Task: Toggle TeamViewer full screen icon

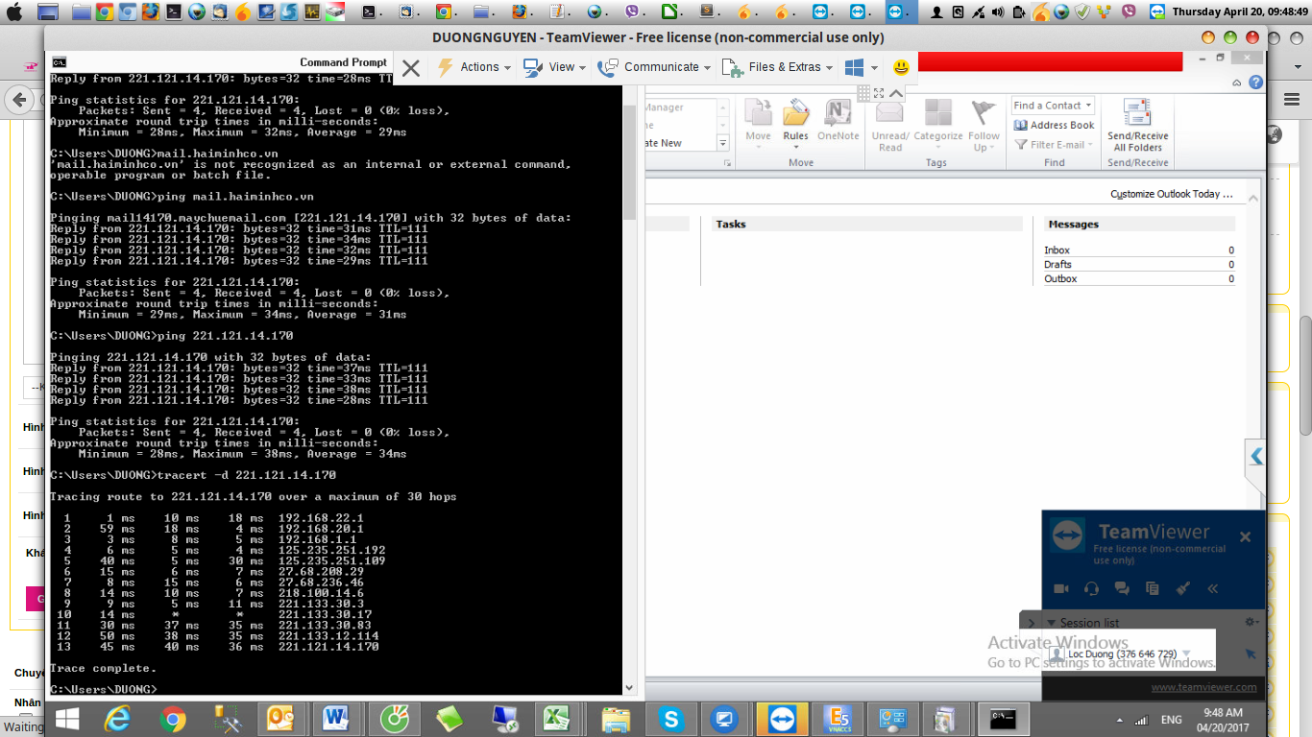Action: 879,93
